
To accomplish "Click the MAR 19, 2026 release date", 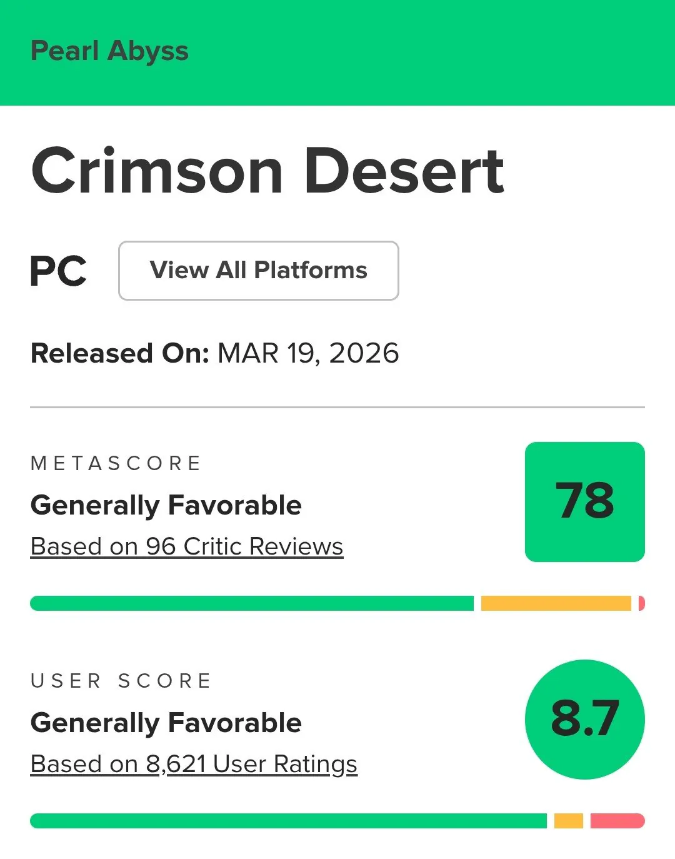I will pos(307,353).
